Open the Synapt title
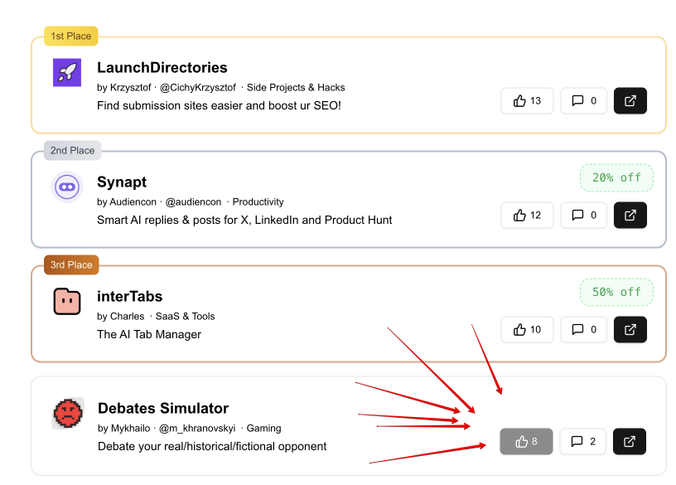Image resolution: width=676 pixels, height=485 pixels. [x=122, y=182]
